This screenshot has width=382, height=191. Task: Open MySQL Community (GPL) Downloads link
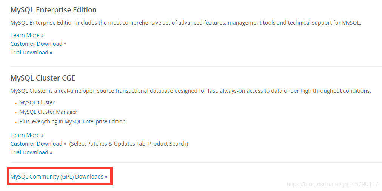(x=59, y=177)
